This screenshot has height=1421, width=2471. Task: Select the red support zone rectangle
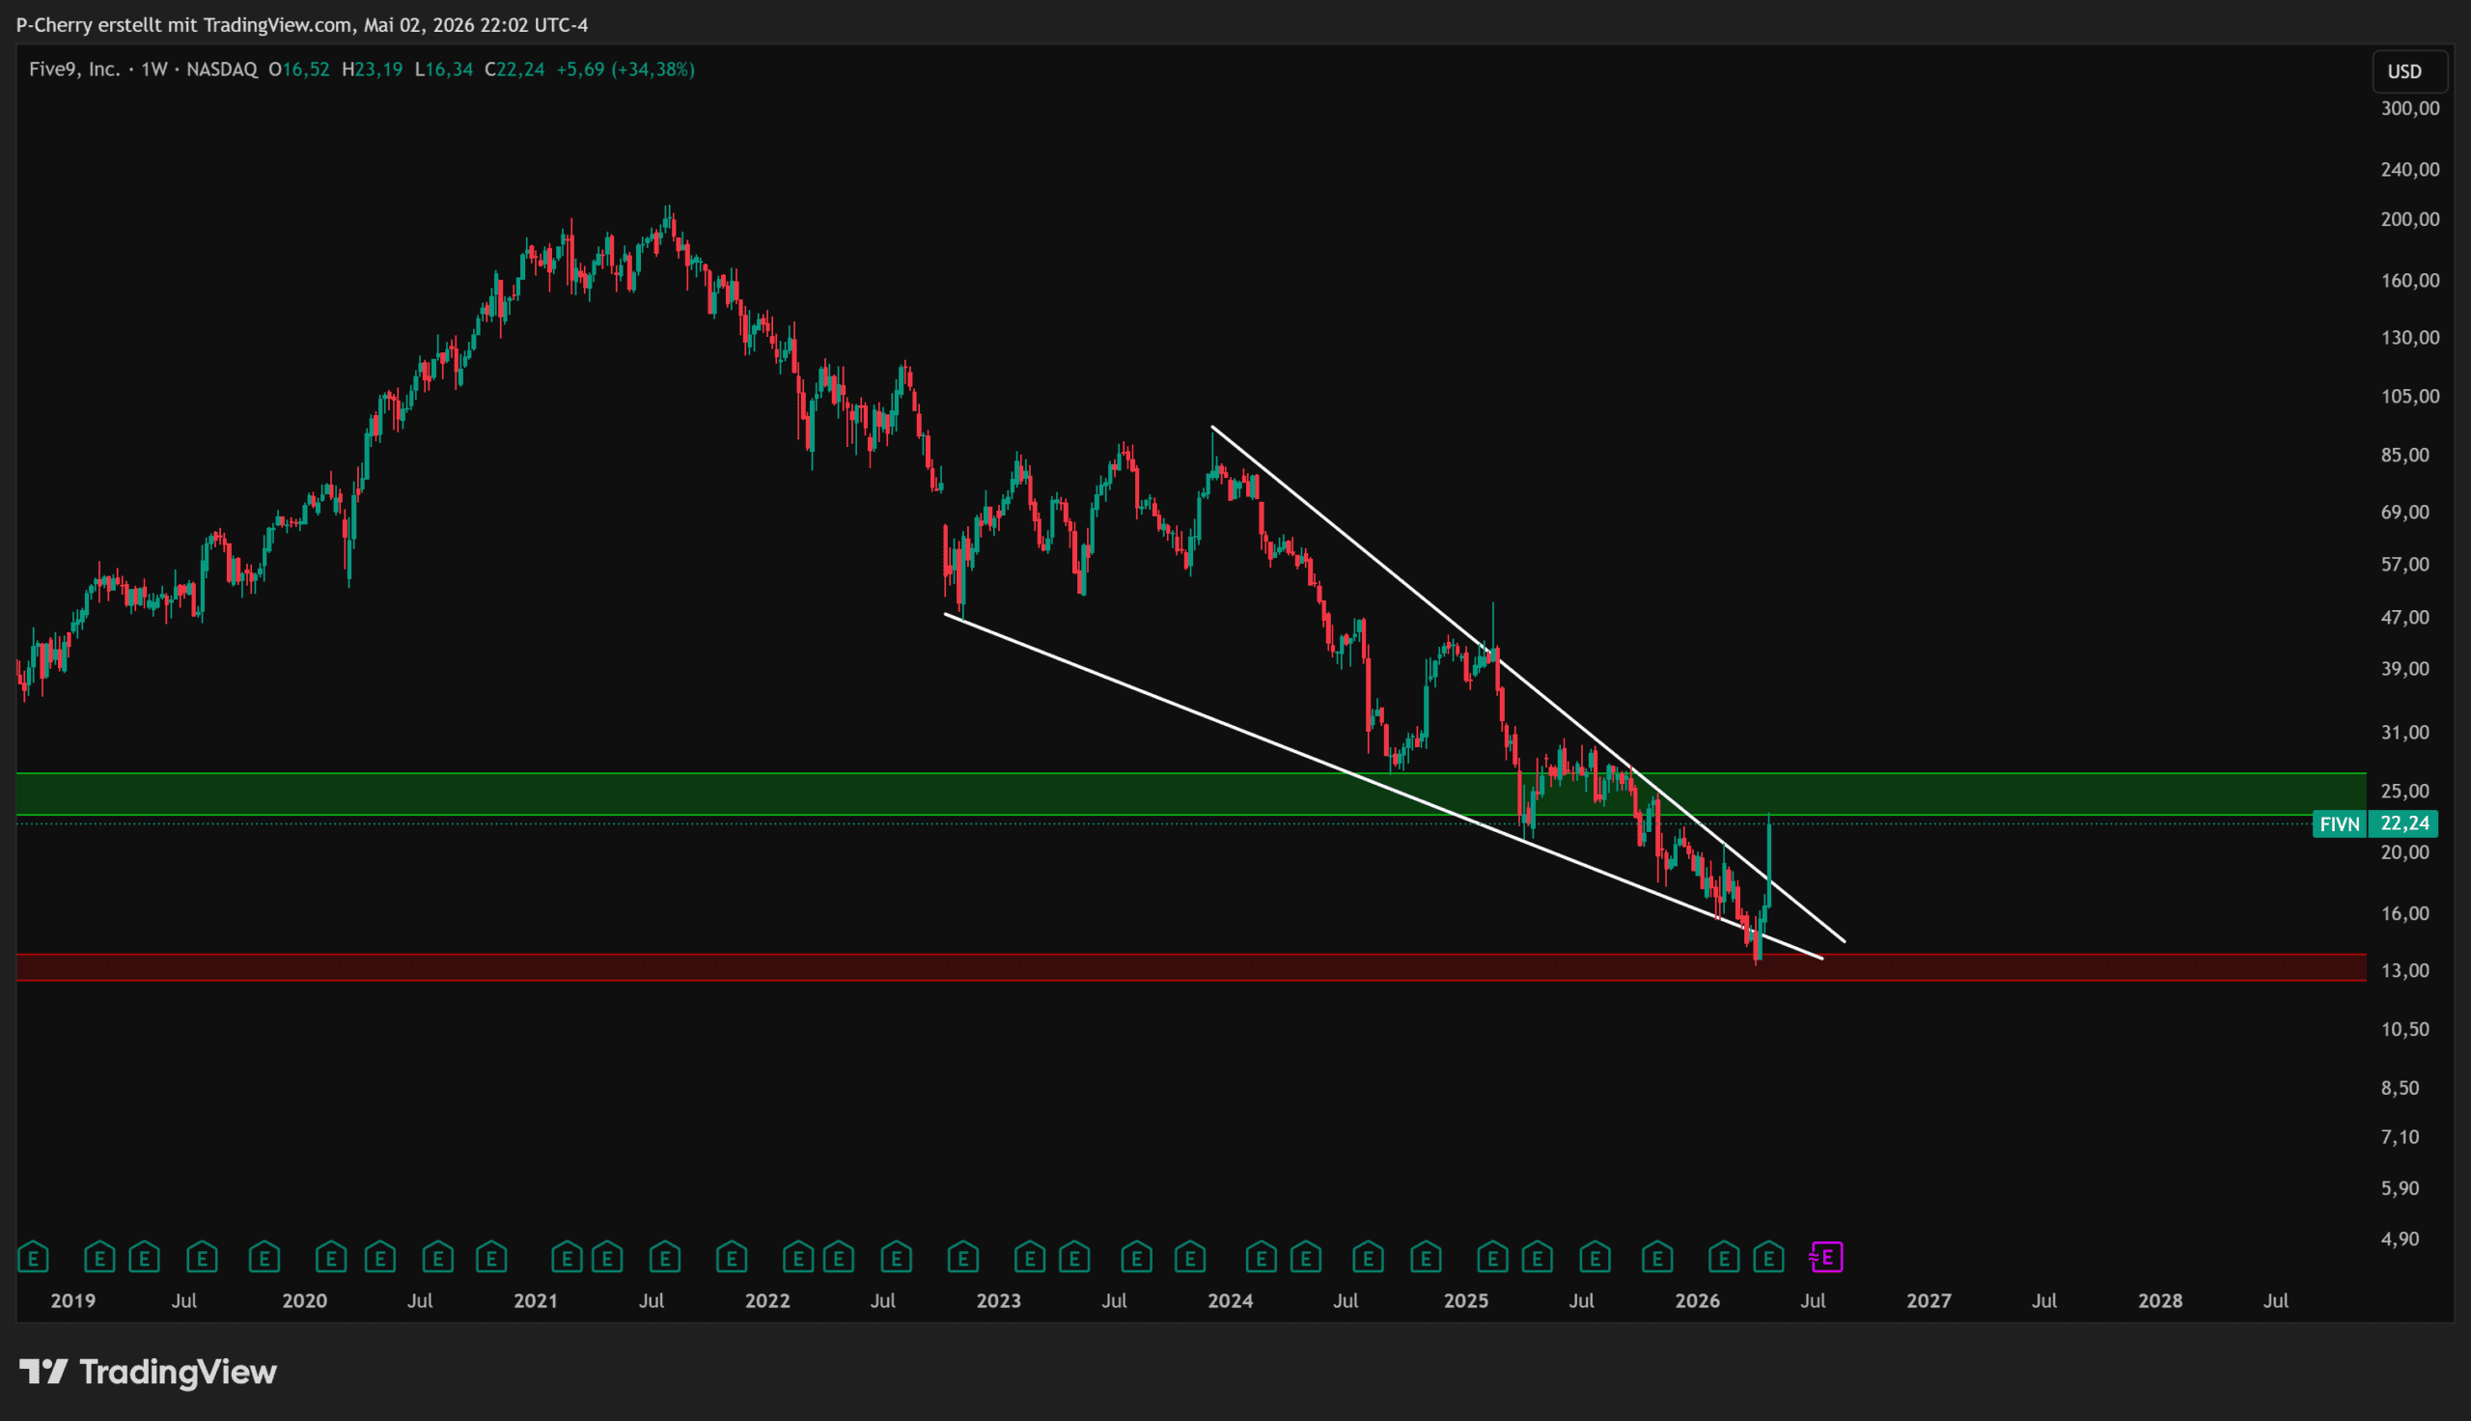click(1191, 967)
